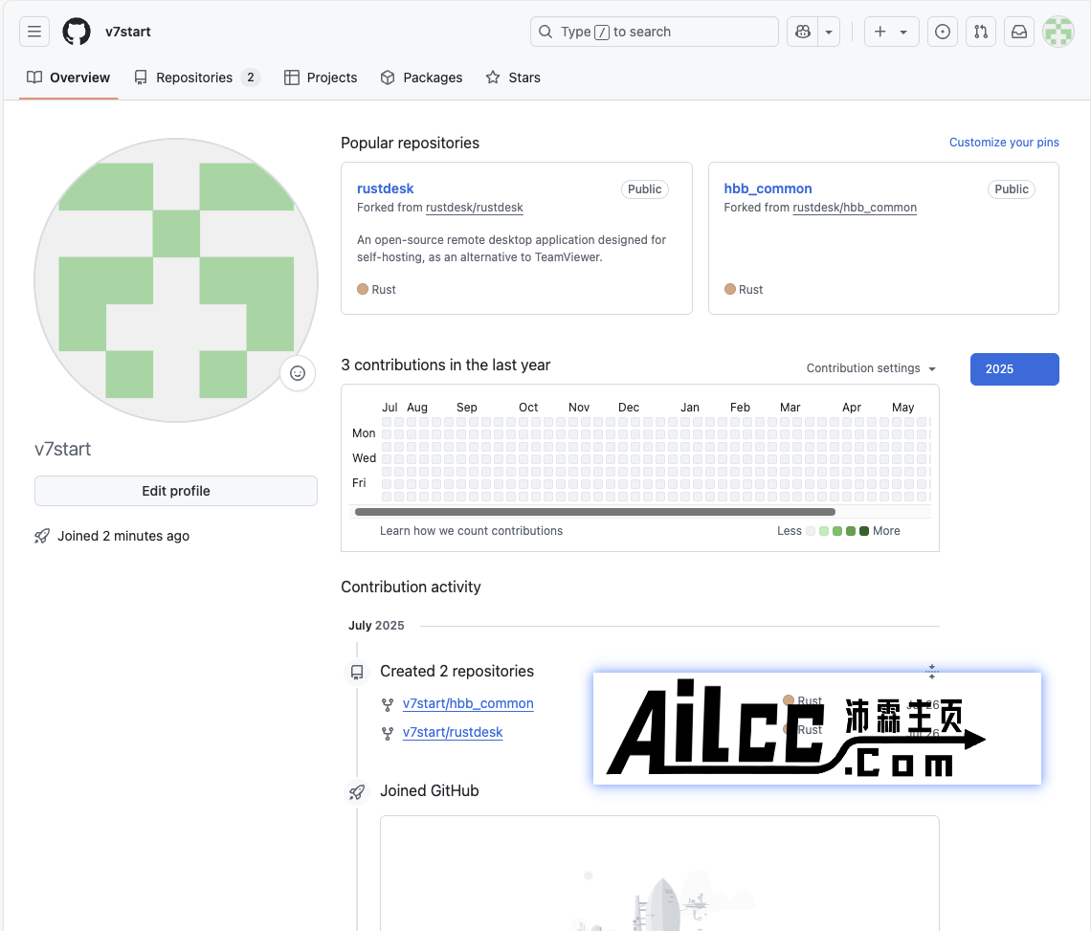Click Public badge on hbb_common card

(x=1011, y=189)
